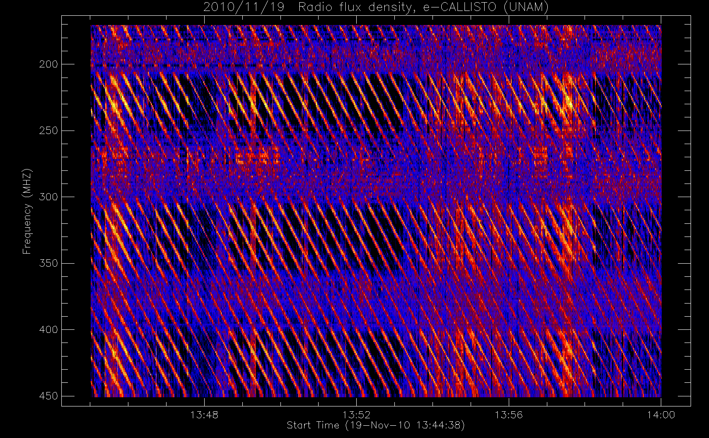Click the 450 frequency tick label
709x438 pixels.
(49, 396)
